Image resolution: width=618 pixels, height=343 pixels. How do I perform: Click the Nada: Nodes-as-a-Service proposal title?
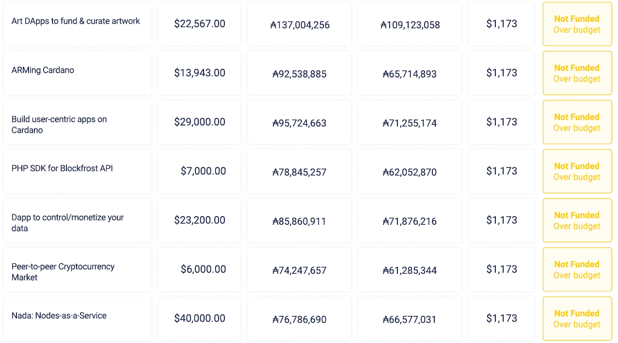[59, 316]
